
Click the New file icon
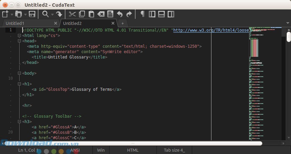(5, 14)
